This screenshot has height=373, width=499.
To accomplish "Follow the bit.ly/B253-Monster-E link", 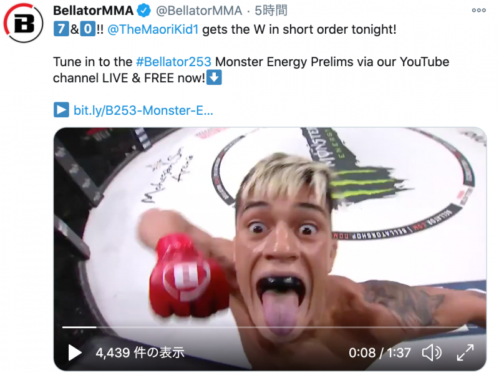I will (x=143, y=110).
